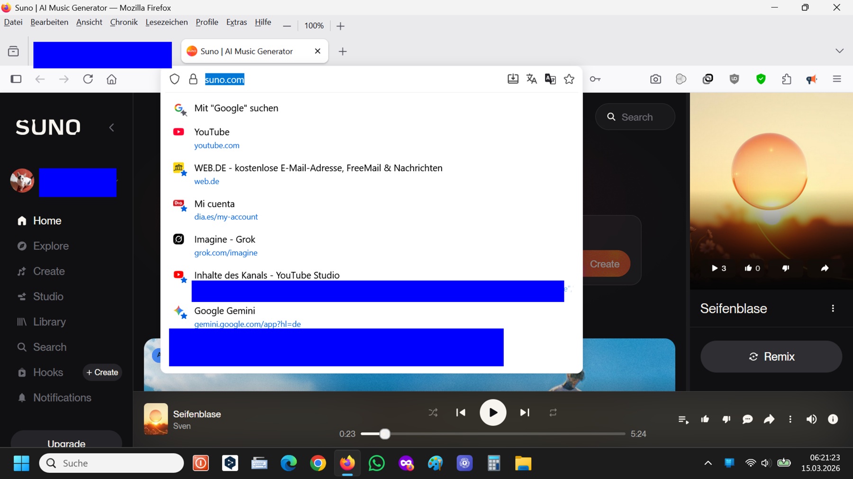Launch File Explorer from the taskbar
Viewport: 853px width, 479px height.
pos(523,463)
